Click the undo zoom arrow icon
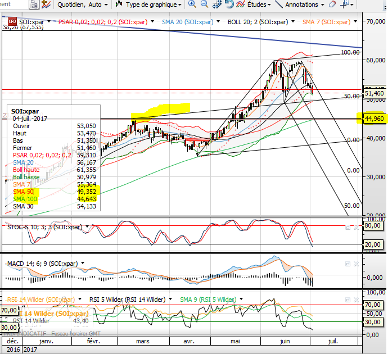 229,4
